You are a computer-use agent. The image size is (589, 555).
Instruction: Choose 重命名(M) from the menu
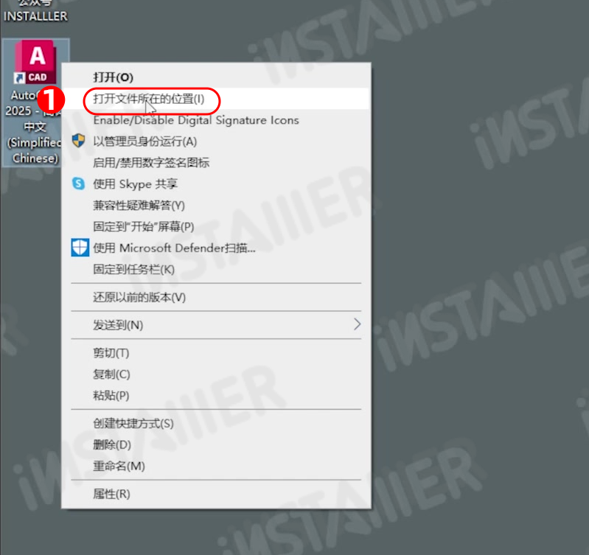click(216, 466)
